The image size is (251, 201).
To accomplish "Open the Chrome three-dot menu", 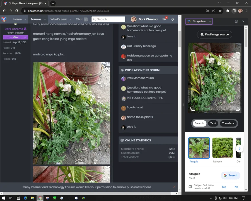I will click(247, 11).
